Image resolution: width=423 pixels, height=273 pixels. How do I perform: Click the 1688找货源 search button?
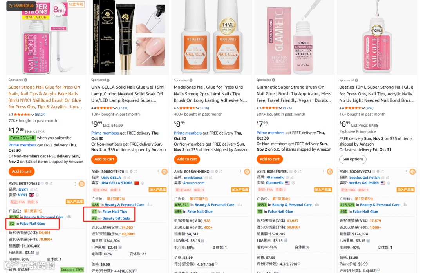(x=21, y=5)
